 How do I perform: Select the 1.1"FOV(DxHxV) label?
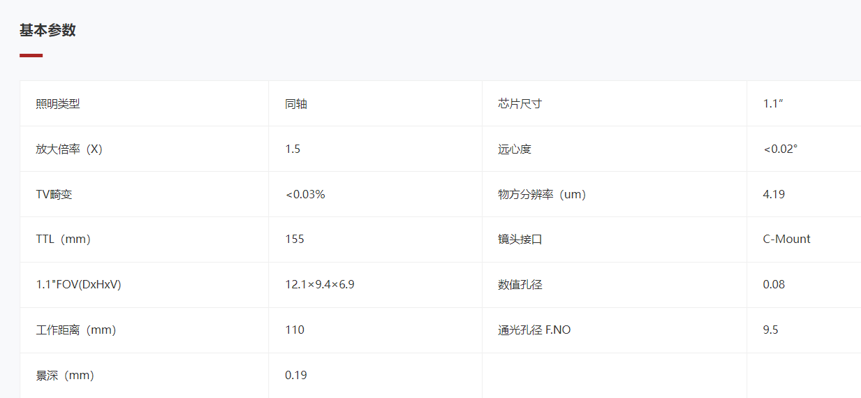coord(78,285)
